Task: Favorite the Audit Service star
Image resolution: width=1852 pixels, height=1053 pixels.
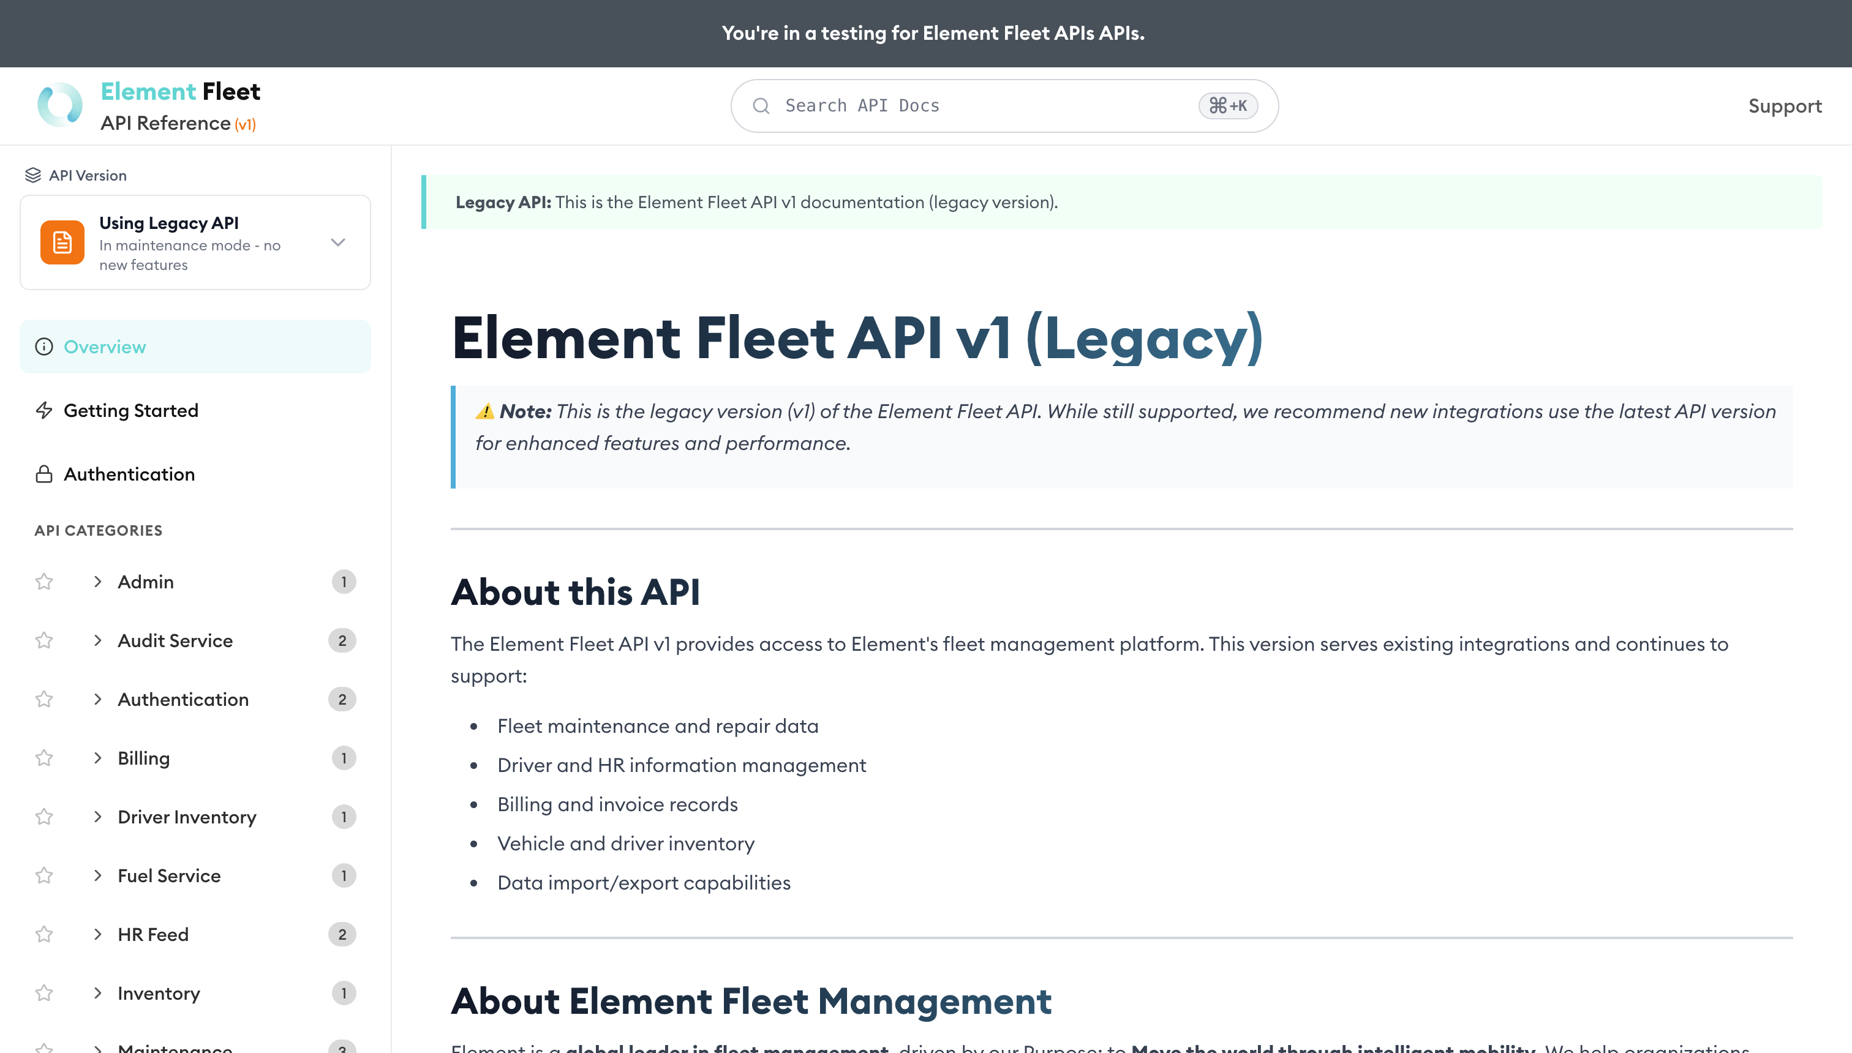Action: click(44, 641)
